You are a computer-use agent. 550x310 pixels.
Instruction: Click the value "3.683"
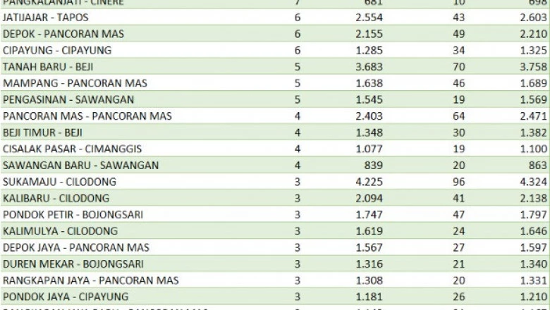[x=369, y=66]
